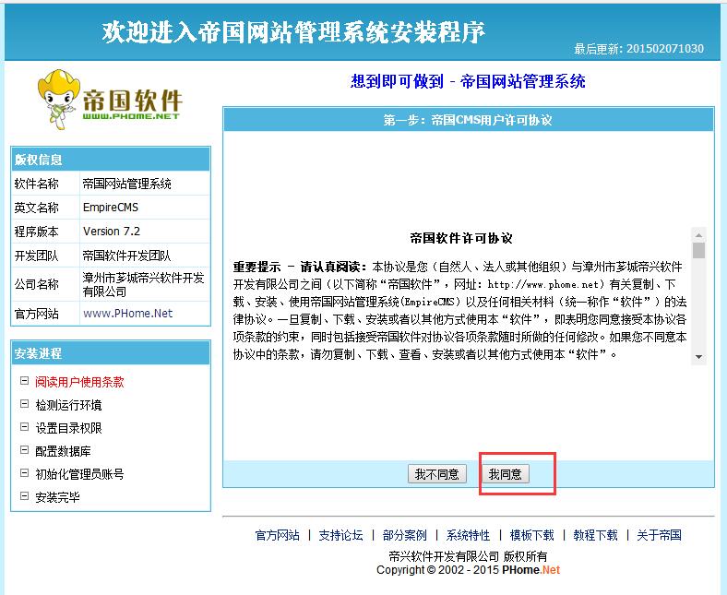Click the license agreement scrollbar thumb
This screenshot has height=595, width=727.
(x=698, y=250)
